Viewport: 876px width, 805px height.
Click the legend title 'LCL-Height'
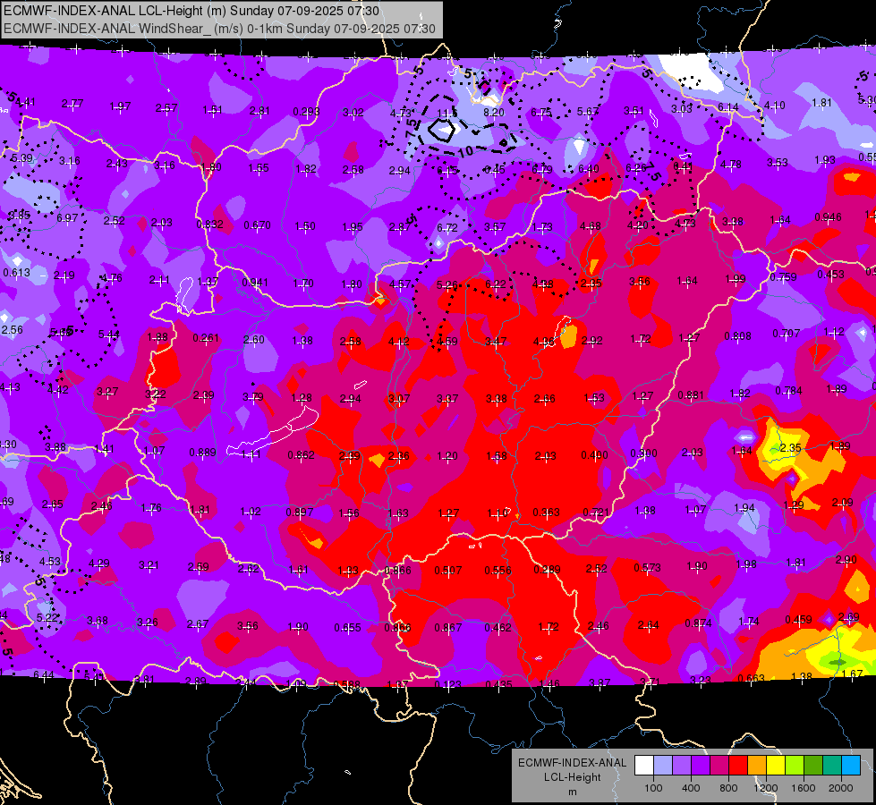pyautogui.click(x=572, y=777)
